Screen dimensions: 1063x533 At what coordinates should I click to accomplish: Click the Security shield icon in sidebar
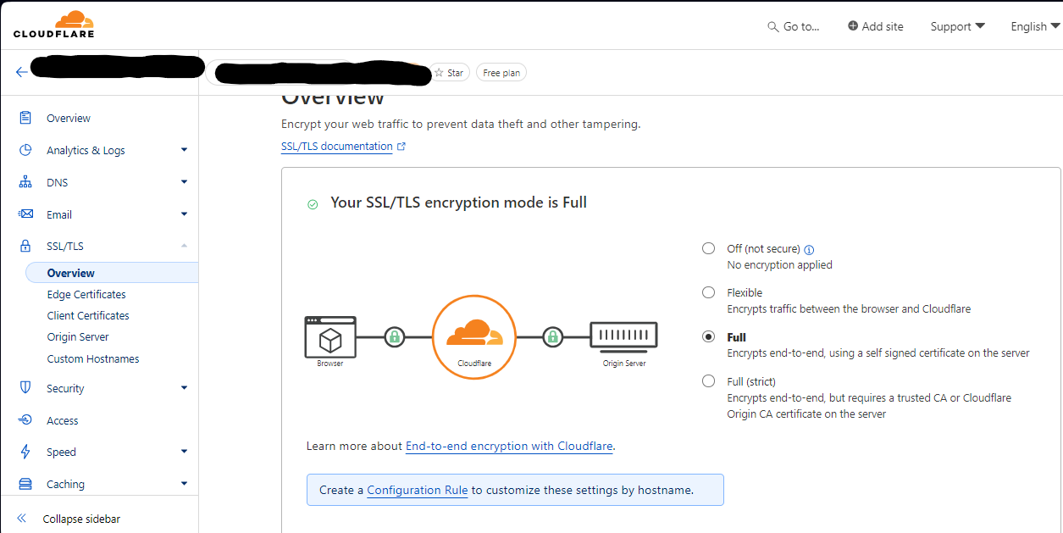(x=25, y=388)
